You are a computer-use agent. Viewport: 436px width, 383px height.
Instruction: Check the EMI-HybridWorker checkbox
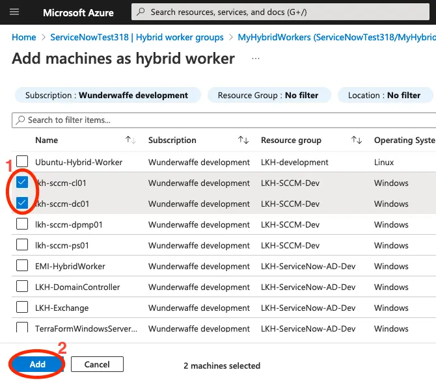pos(22,265)
